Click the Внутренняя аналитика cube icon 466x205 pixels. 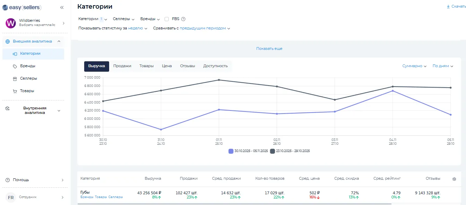(x=8, y=109)
